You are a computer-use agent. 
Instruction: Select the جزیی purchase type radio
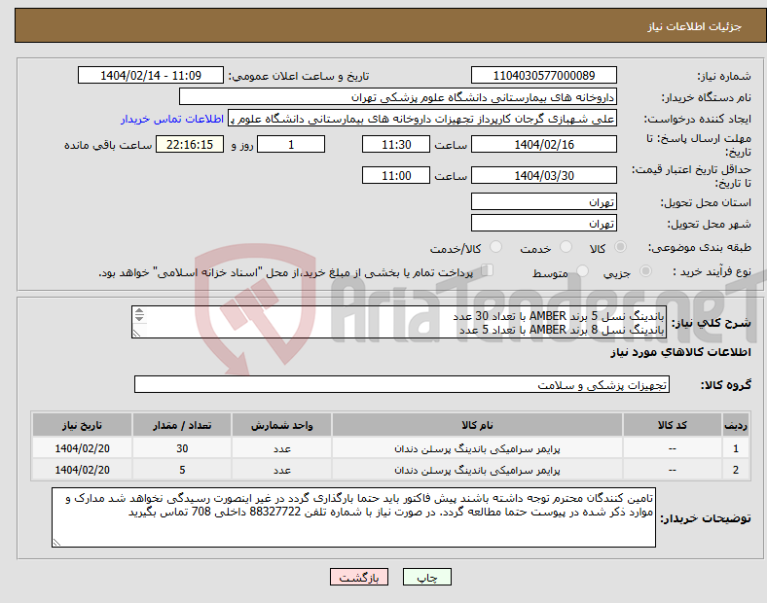(x=645, y=270)
